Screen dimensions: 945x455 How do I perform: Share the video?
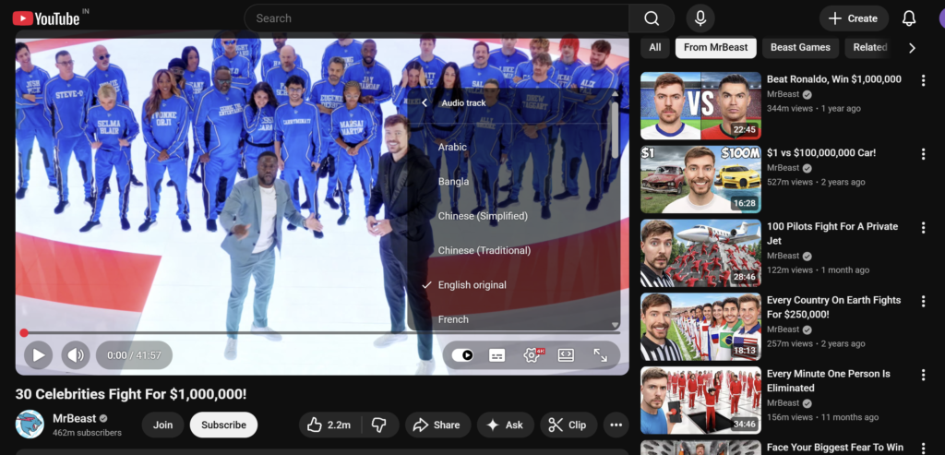tap(437, 425)
